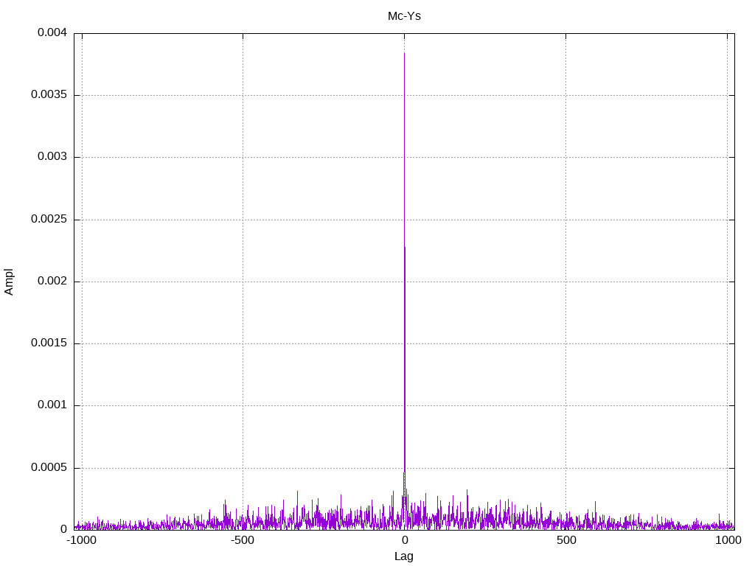Select the y-axis tick label 0.004
The image size is (755, 566).
[x=52, y=32]
